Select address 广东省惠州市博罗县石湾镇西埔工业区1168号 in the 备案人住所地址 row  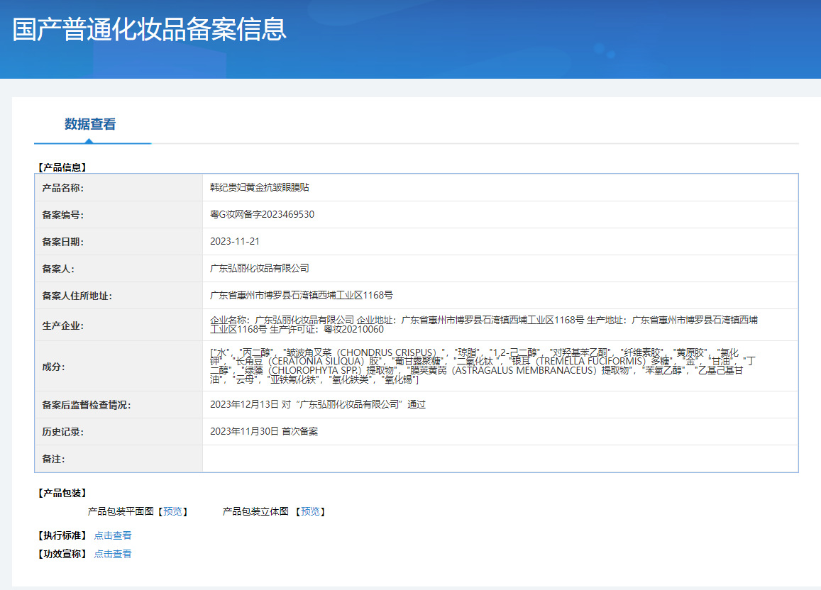pos(301,296)
